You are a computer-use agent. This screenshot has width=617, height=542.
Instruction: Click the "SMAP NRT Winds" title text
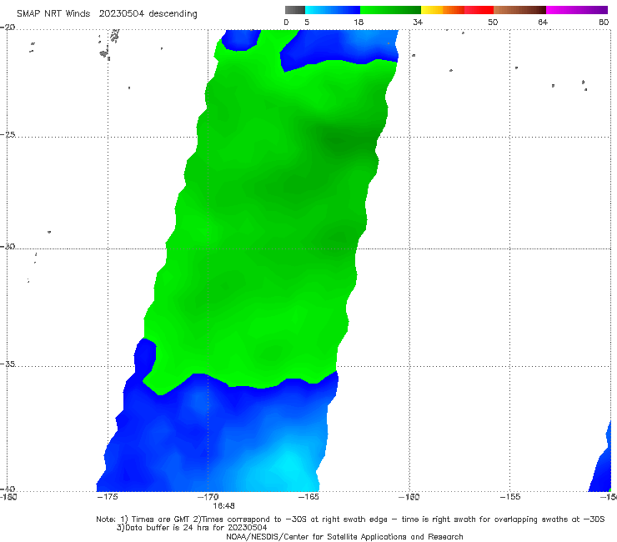[53, 13]
